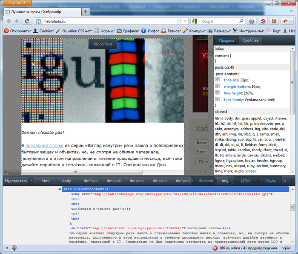Open the Cookies toolbar menu
The width and height of the screenshot is (298, 254).
pos(43,31)
